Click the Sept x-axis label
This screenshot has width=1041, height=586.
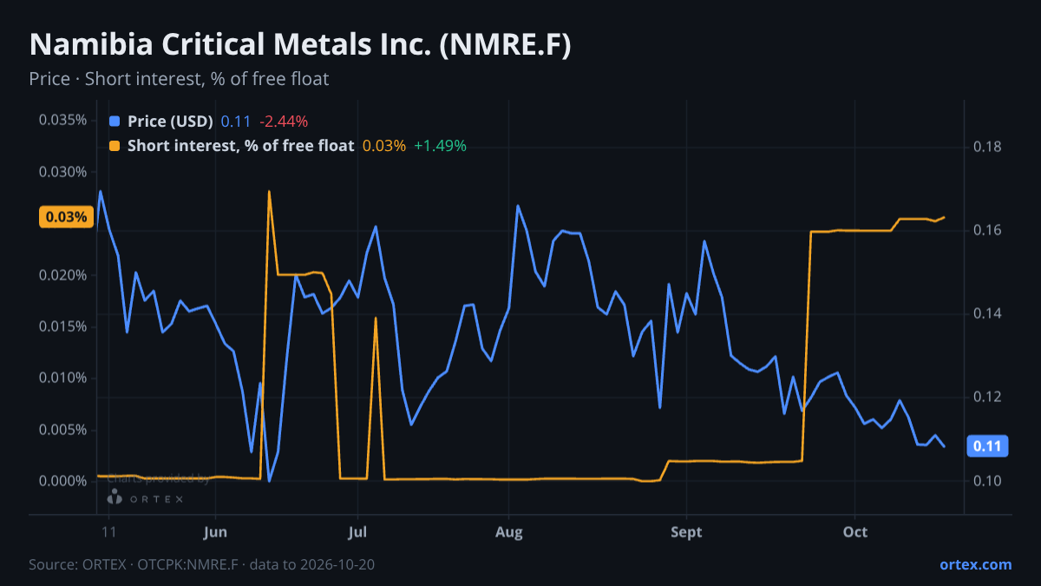(x=686, y=532)
